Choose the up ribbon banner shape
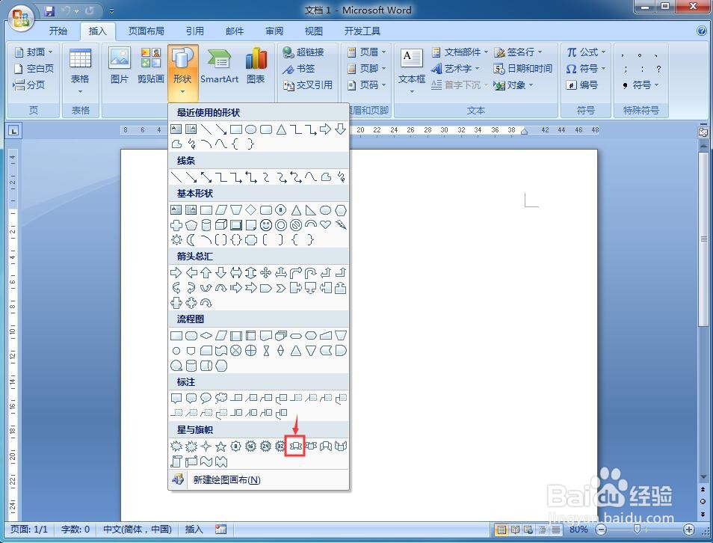Screen dimensions: 713x543 click(295, 447)
